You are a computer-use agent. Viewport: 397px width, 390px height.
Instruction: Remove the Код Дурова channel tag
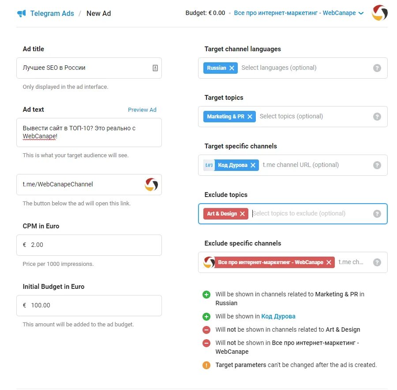(x=253, y=165)
